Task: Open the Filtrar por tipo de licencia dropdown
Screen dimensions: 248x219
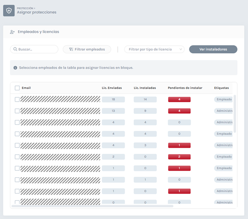Action: (x=154, y=49)
